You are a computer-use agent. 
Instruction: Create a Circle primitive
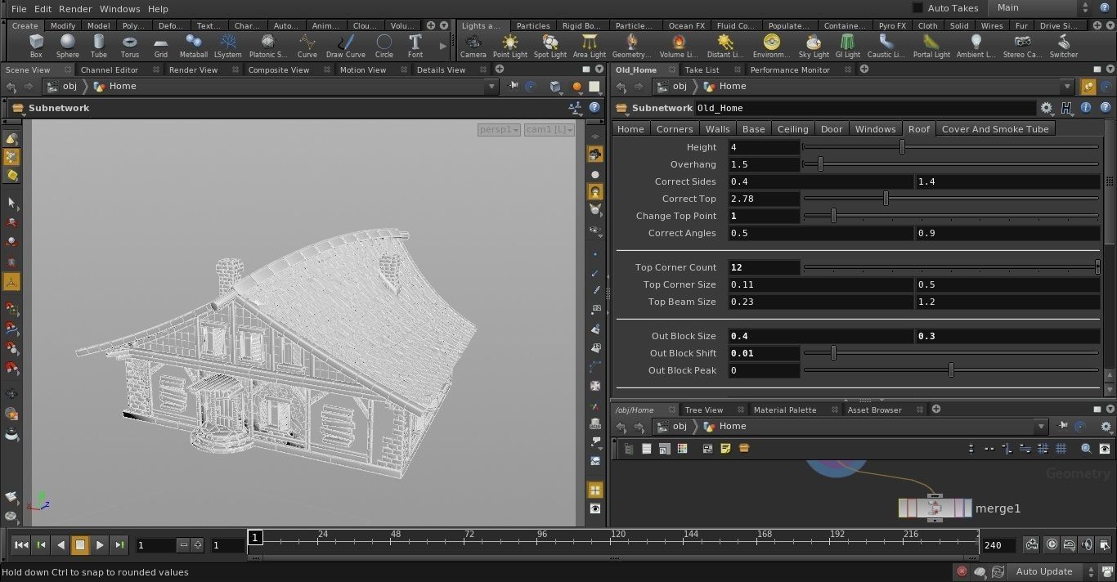coord(384,46)
